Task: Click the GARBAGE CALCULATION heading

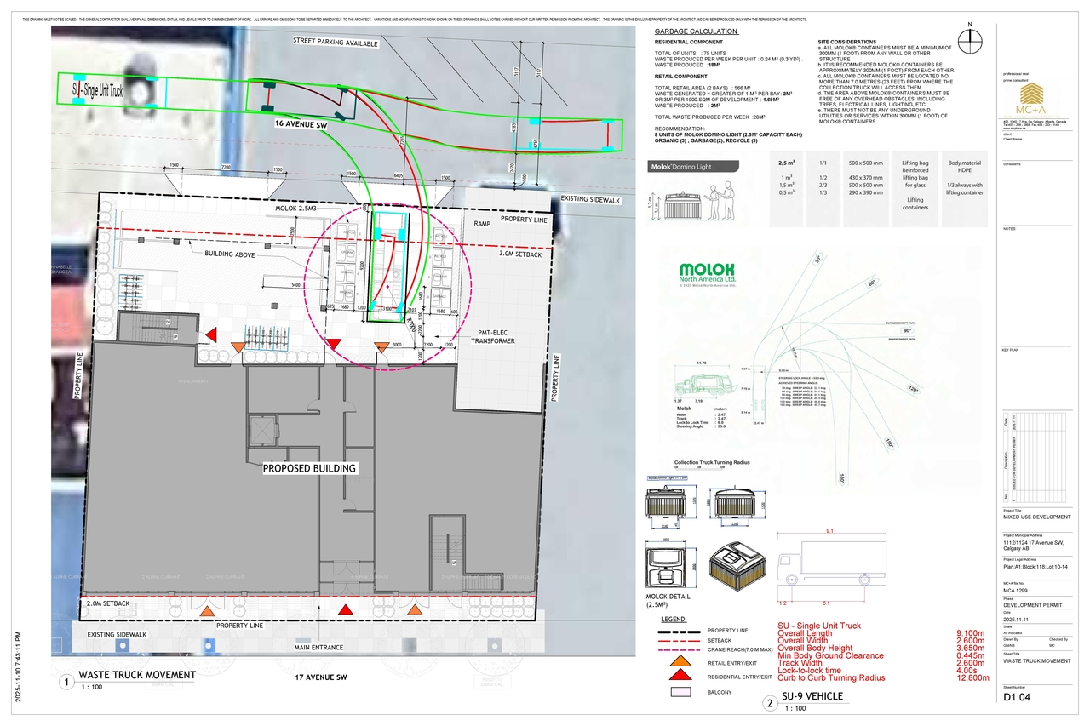Action: point(696,31)
